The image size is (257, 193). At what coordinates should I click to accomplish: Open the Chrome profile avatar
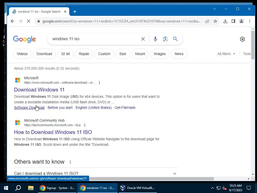(241, 21)
